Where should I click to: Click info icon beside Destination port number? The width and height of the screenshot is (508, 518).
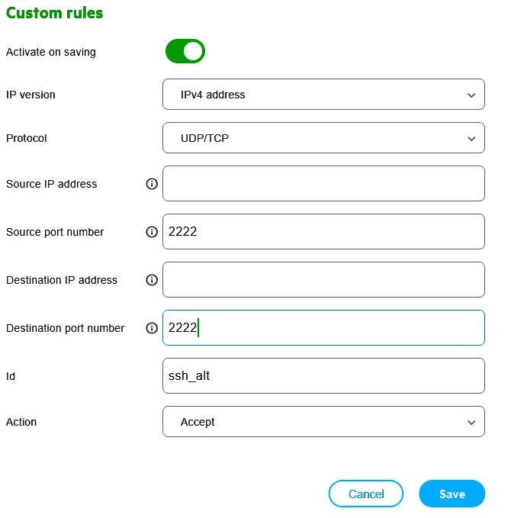tap(152, 328)
